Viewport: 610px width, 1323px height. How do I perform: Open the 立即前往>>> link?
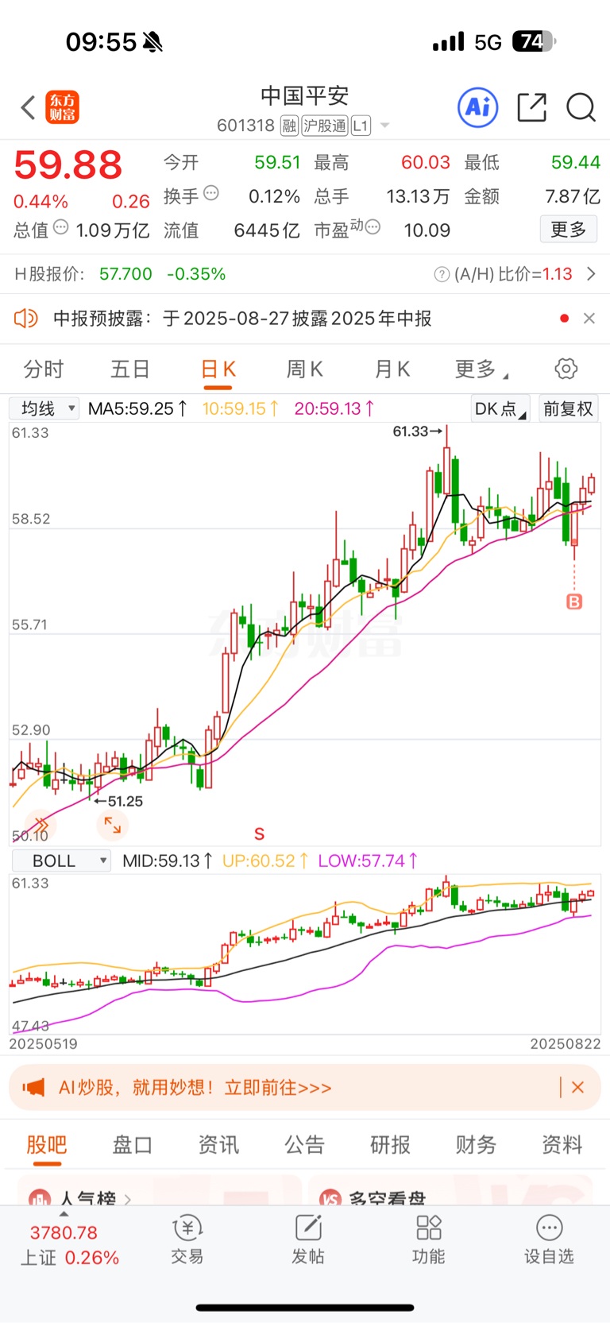tap(278, 1088)
